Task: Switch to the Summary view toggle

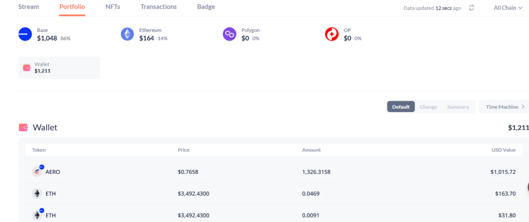Action: tap(458, 107)
